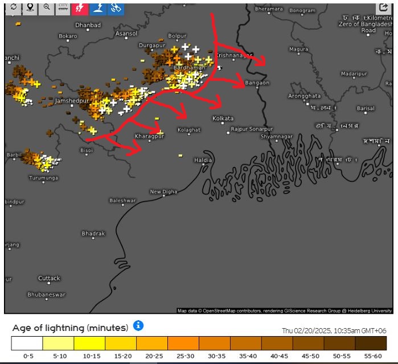Open the lightning age info icon
Image resolution: width=398 pixels, height=364 pixels.
coord(138,326)
